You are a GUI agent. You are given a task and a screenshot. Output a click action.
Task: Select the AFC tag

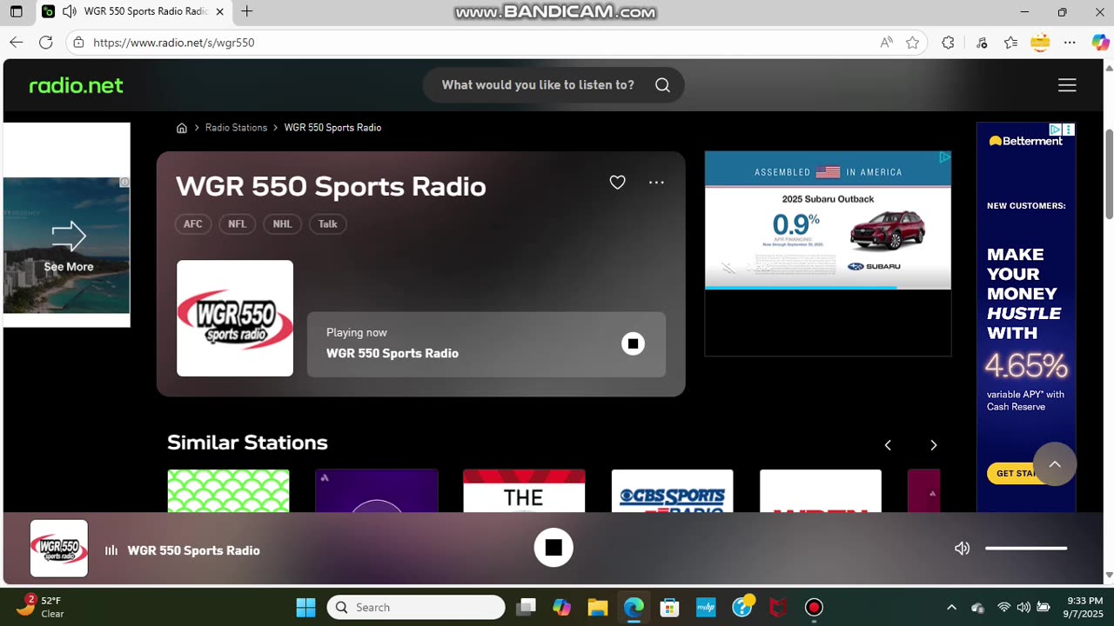[193, 224]
